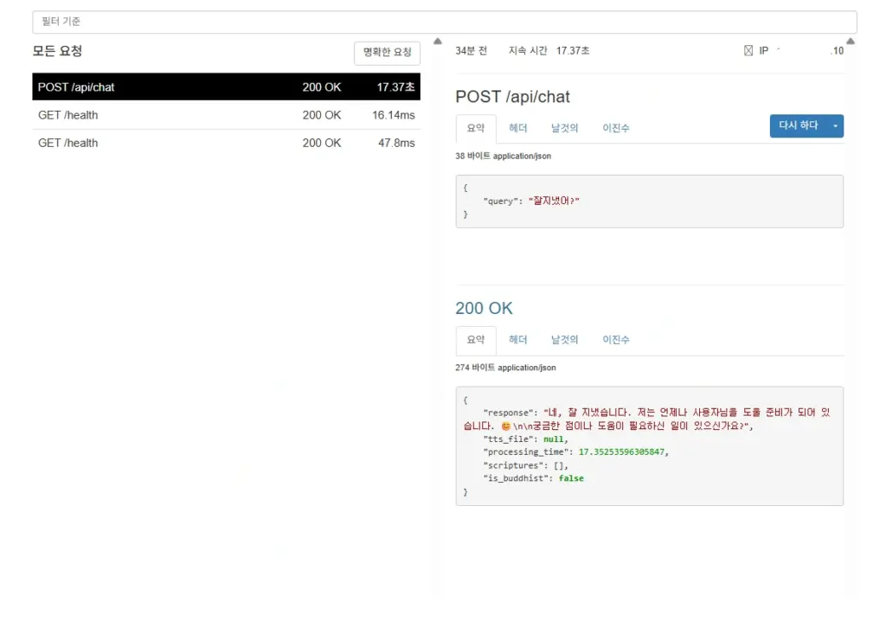Click the icon next to IP label

[748, 51]
